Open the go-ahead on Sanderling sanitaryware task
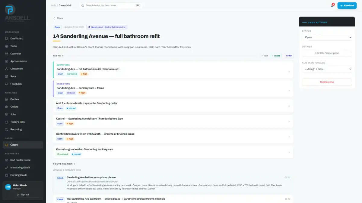Image resolution: width=362 pixels, height=203 pixels. click(173, 152)
